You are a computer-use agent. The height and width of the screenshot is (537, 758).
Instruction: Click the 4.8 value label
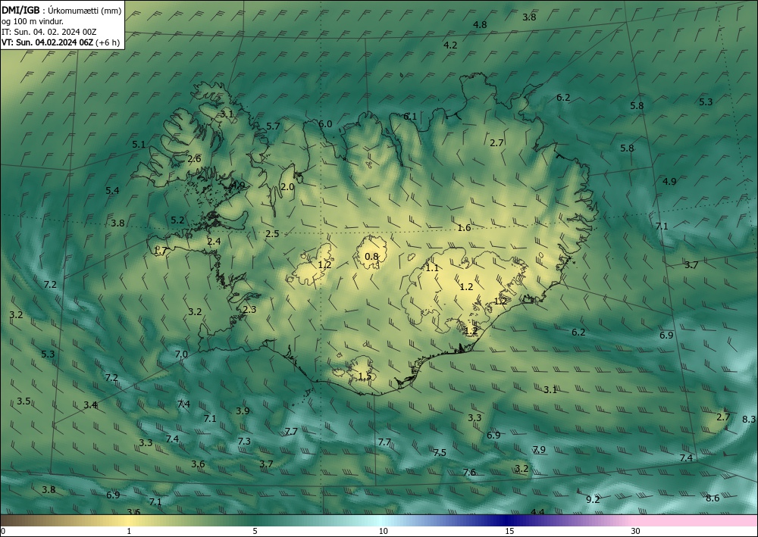pos(480,25)
